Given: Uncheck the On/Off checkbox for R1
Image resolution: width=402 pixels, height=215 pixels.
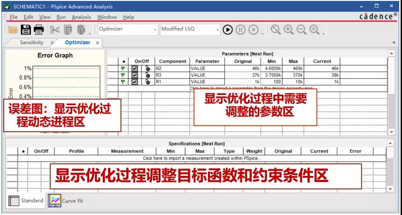Looking at the screenshot, I should click(x=134, y=82).
